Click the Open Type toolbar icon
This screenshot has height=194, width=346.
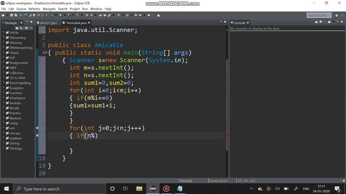[101, 15]
